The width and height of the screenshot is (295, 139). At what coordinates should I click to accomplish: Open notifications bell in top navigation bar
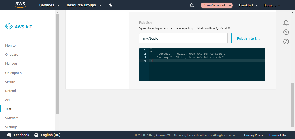click(x=192, y=5)
